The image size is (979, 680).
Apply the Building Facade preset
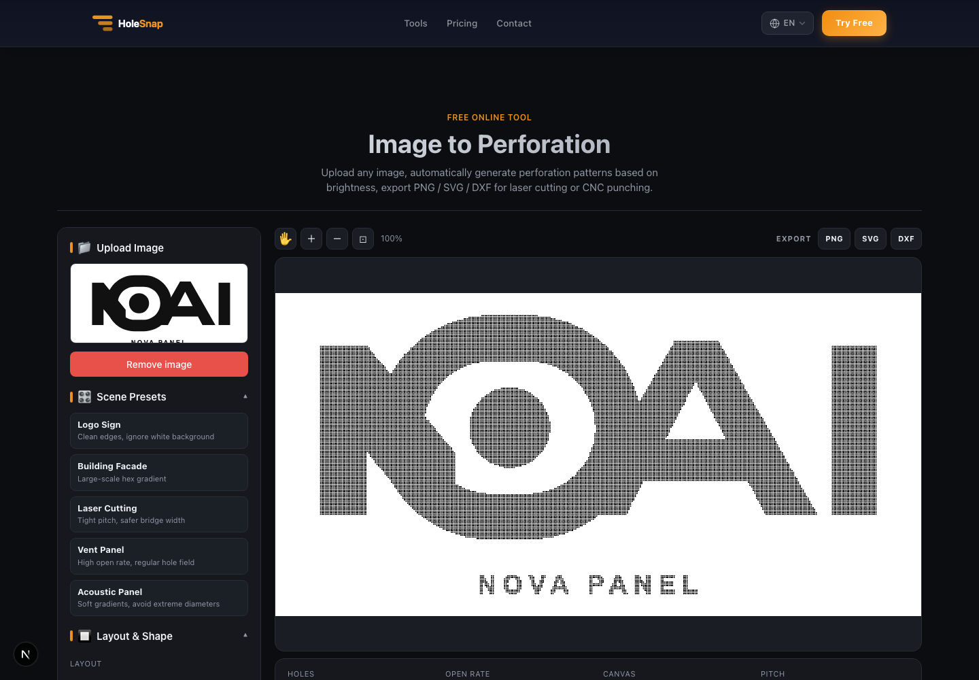159,473
